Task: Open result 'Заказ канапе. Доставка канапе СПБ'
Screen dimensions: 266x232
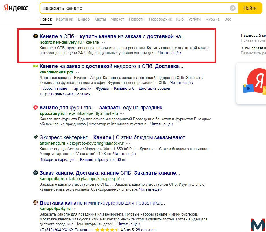Action: point(110,173)
